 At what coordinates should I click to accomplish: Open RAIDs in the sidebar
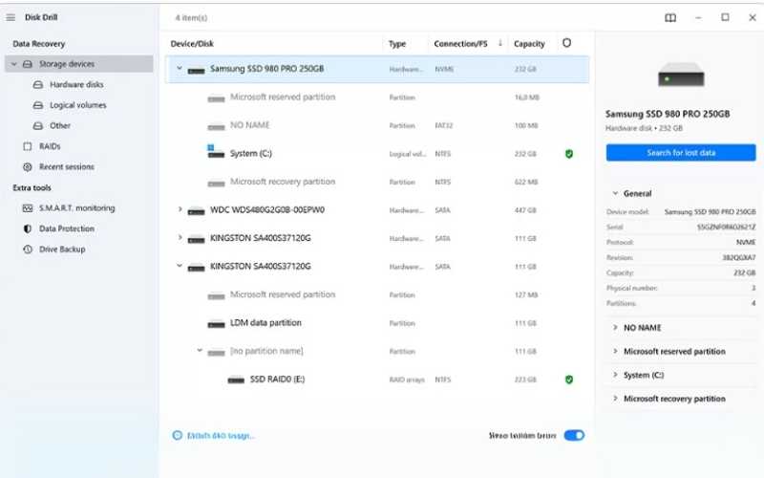50,146
